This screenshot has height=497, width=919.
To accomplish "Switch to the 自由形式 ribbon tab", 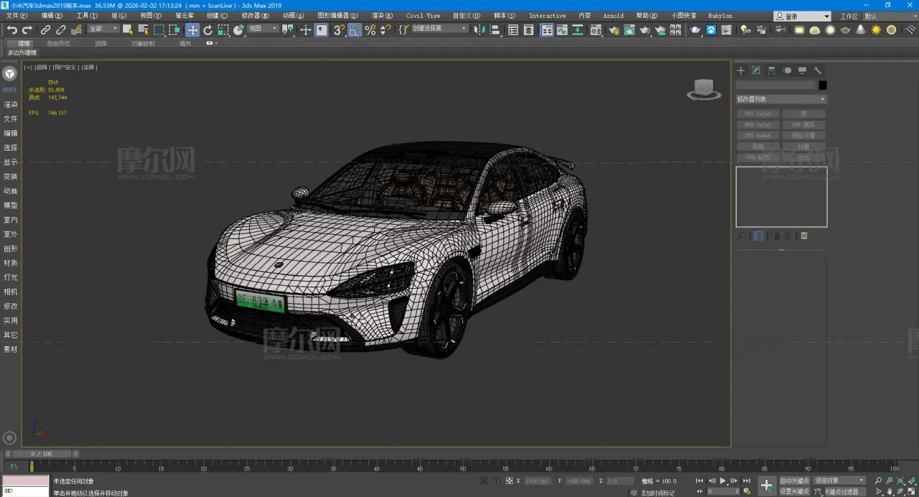I will click(x=58, y=43).
